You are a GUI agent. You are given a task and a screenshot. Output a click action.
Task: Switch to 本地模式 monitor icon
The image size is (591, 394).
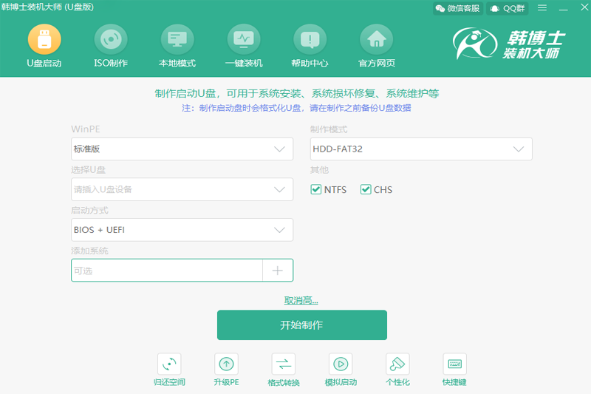[177, 39]
